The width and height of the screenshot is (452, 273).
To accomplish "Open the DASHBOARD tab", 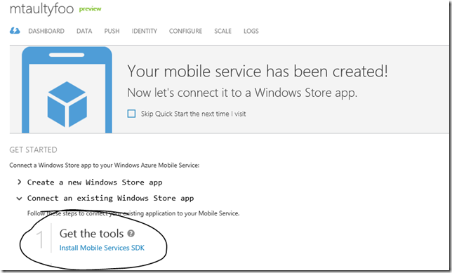I will pos(46,31).
